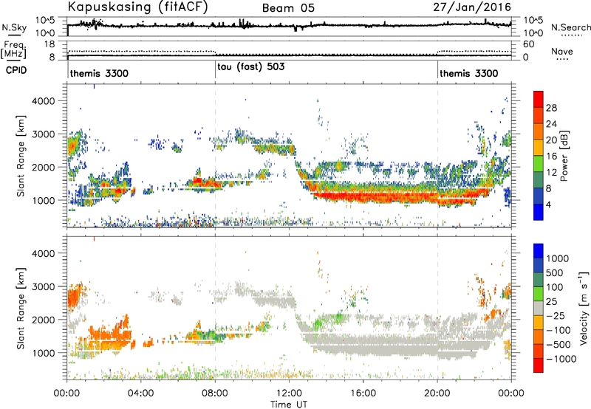This screenshot has width=591, height=409.
Task: Click the 60 tick on Nave axis
Action: pos(528,44)
